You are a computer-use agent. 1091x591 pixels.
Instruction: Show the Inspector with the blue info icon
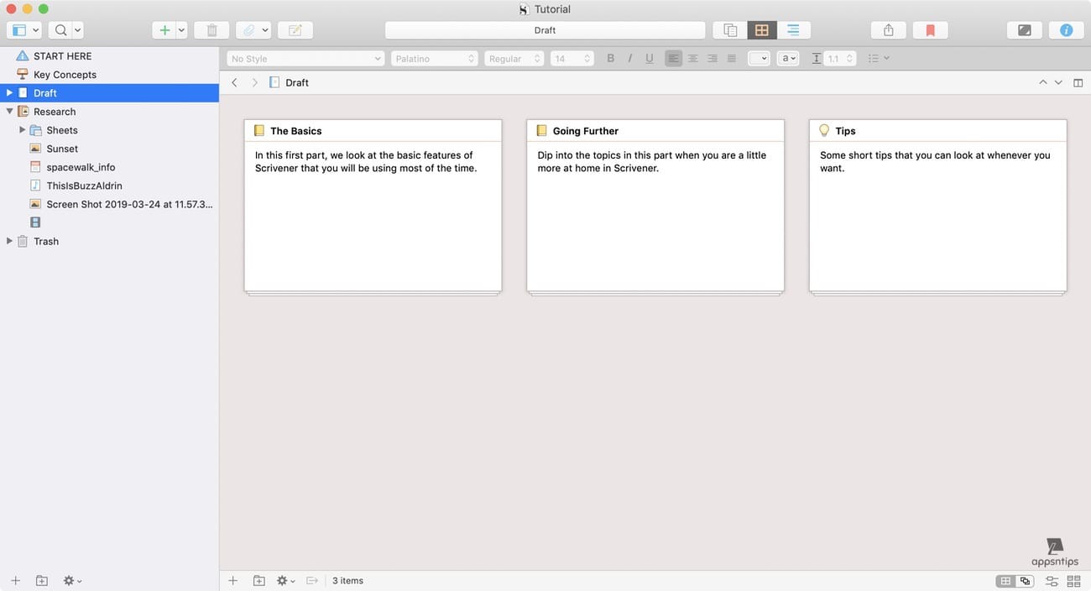(1066, 29)
